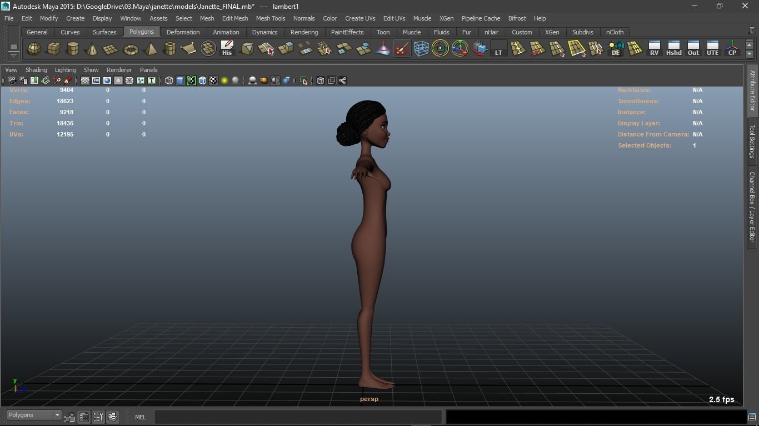Create a polygon cube from the shelf
This screenshot has height=426, width=759.
point(53,49)
